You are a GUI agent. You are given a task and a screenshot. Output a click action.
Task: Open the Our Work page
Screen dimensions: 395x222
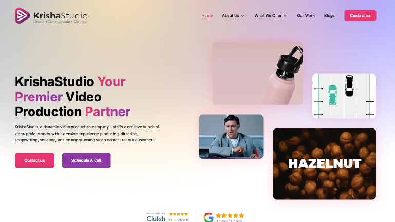pyautogui.click(x=306, y=15)
